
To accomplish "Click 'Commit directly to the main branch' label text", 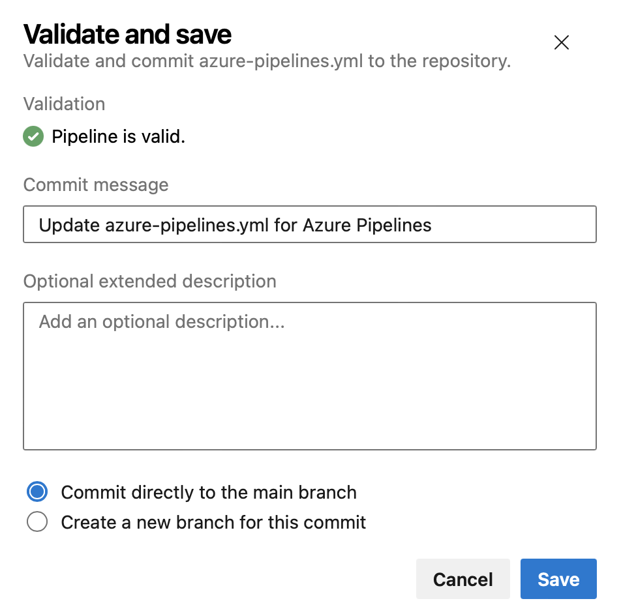I will (209, 492).
